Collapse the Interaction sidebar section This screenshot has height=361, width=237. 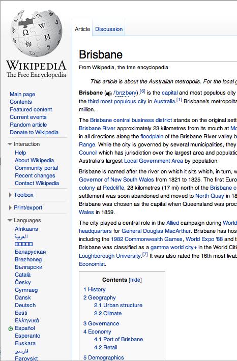point(10,144)
